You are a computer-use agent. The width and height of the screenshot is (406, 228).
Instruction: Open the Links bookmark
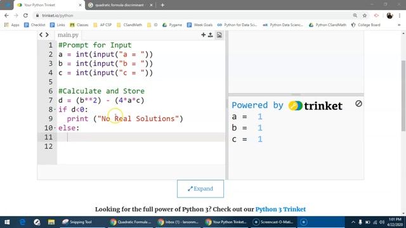58,25
